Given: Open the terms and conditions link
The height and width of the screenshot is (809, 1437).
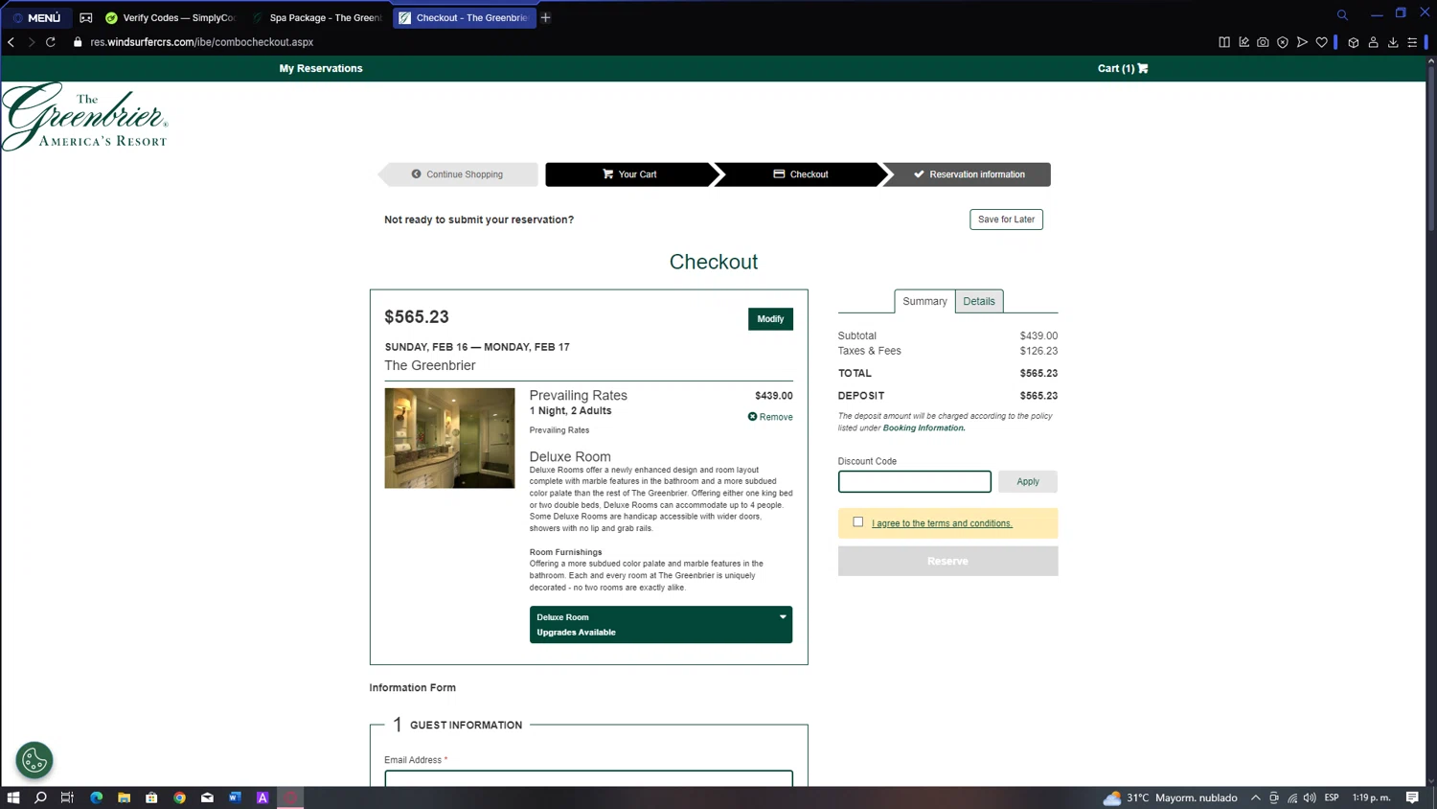Looking at the screenshot, I should (x=942, y=523).
